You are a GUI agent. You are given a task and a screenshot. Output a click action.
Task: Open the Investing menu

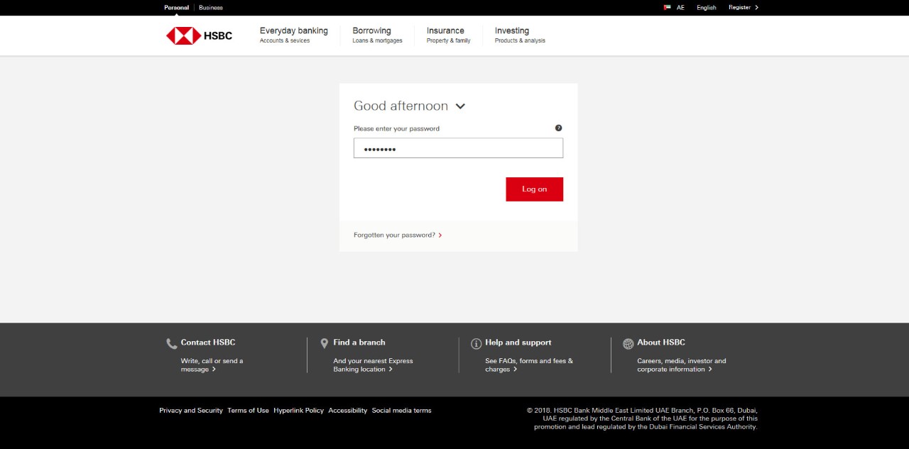pyautogui.click(x=520, y=35)
